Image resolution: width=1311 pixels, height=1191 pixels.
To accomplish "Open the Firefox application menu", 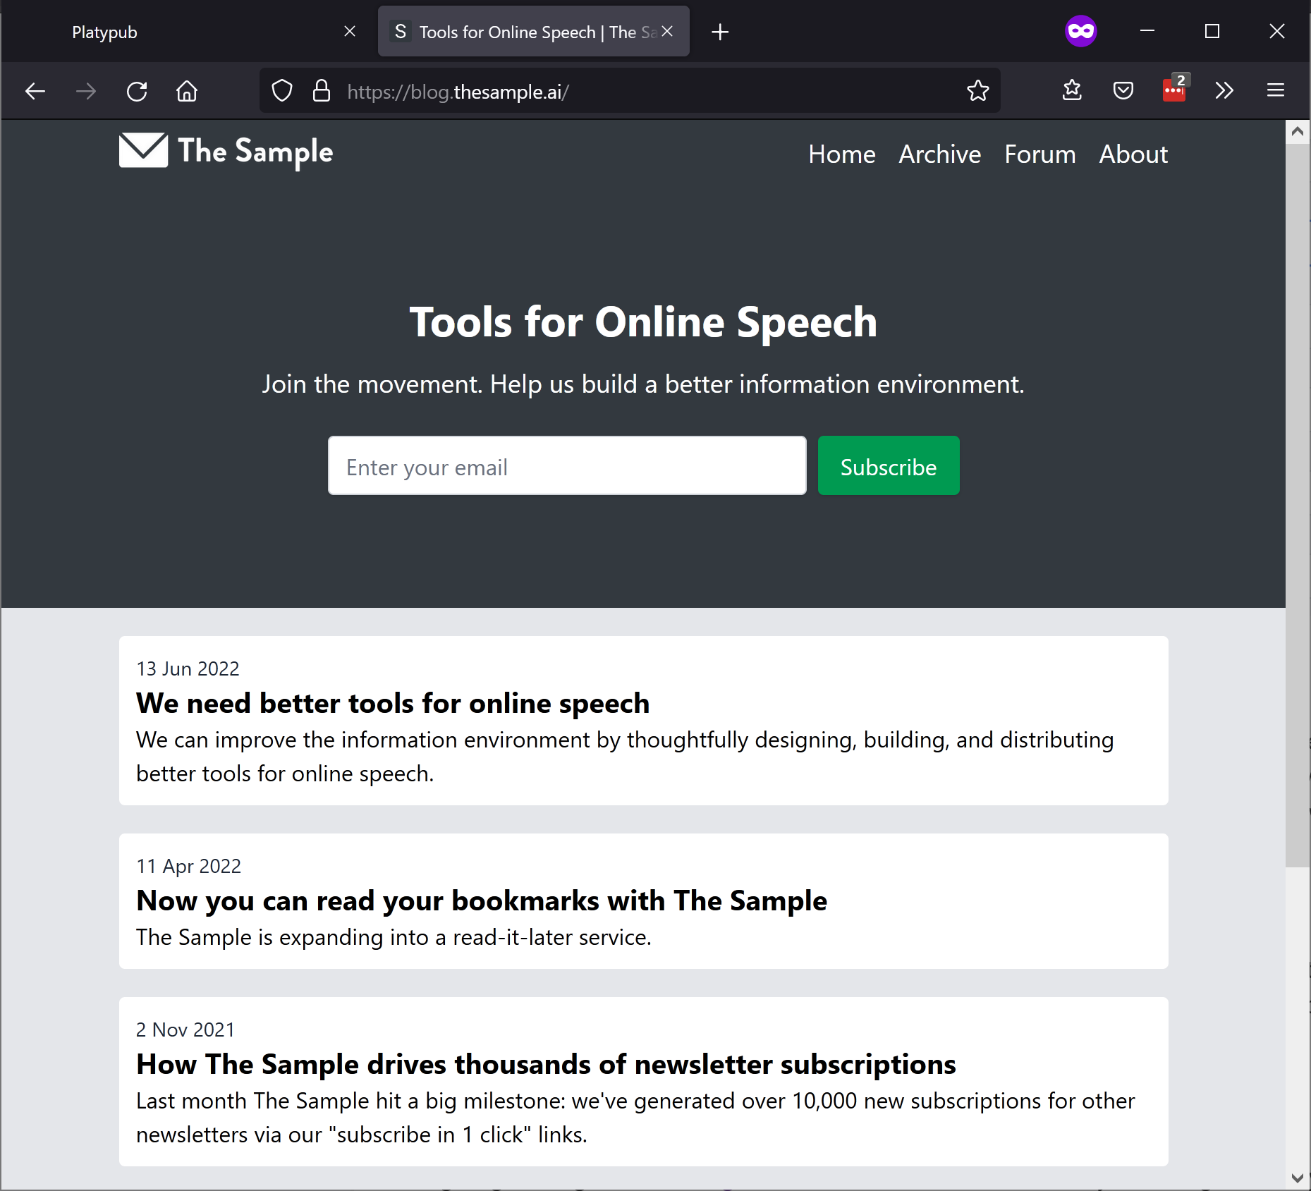I will coord(1276,91).
